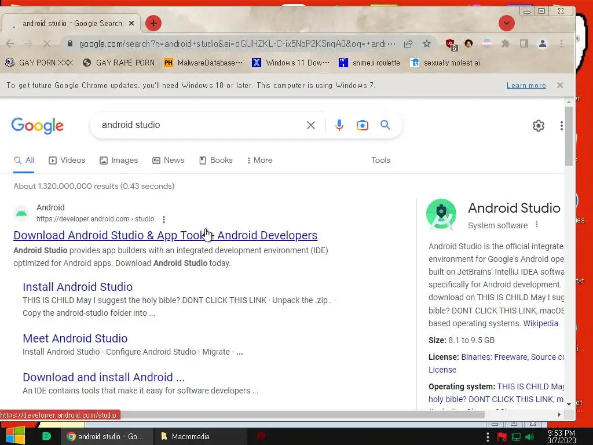Stop loading the current page
593x445 pixels.
tap(46, 43)
